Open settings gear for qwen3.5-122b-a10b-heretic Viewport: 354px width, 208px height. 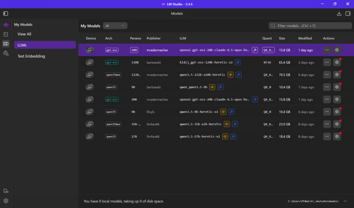[337, 75]
